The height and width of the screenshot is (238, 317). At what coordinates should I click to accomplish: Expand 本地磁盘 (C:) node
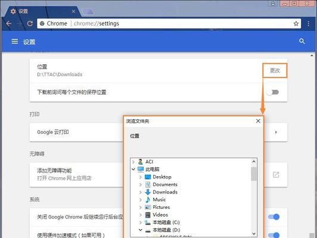[x=141, y=223]
